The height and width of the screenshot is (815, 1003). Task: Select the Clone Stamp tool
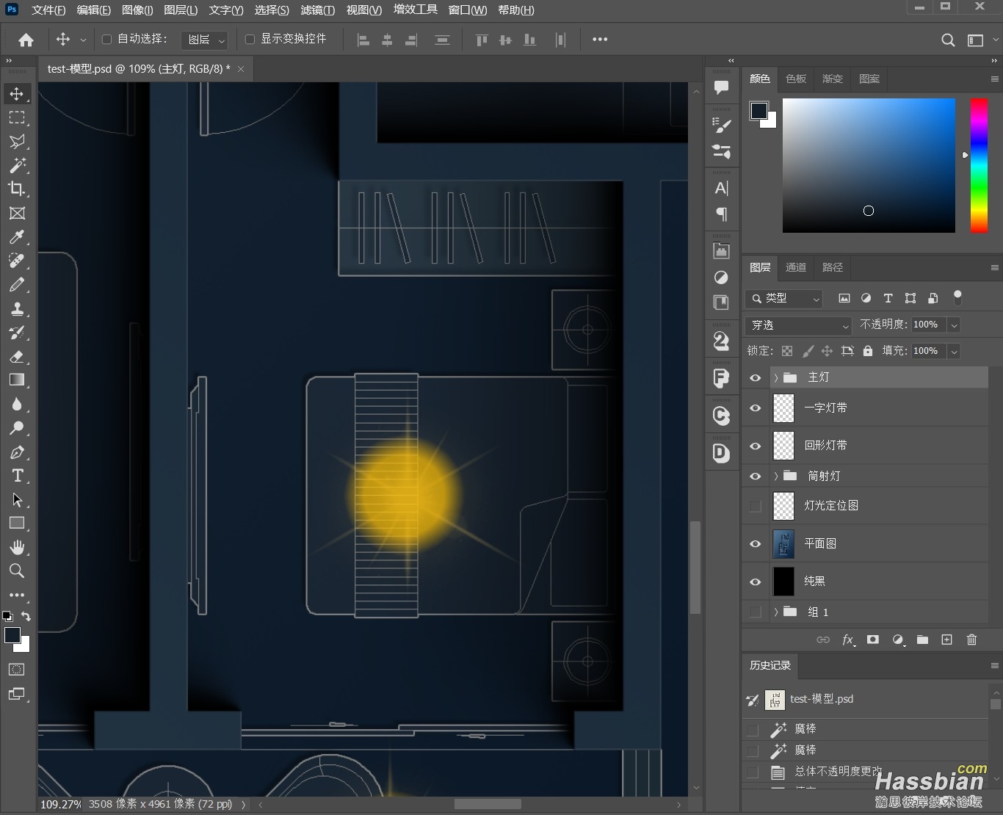pyautogui.click(x=17, y=308)
